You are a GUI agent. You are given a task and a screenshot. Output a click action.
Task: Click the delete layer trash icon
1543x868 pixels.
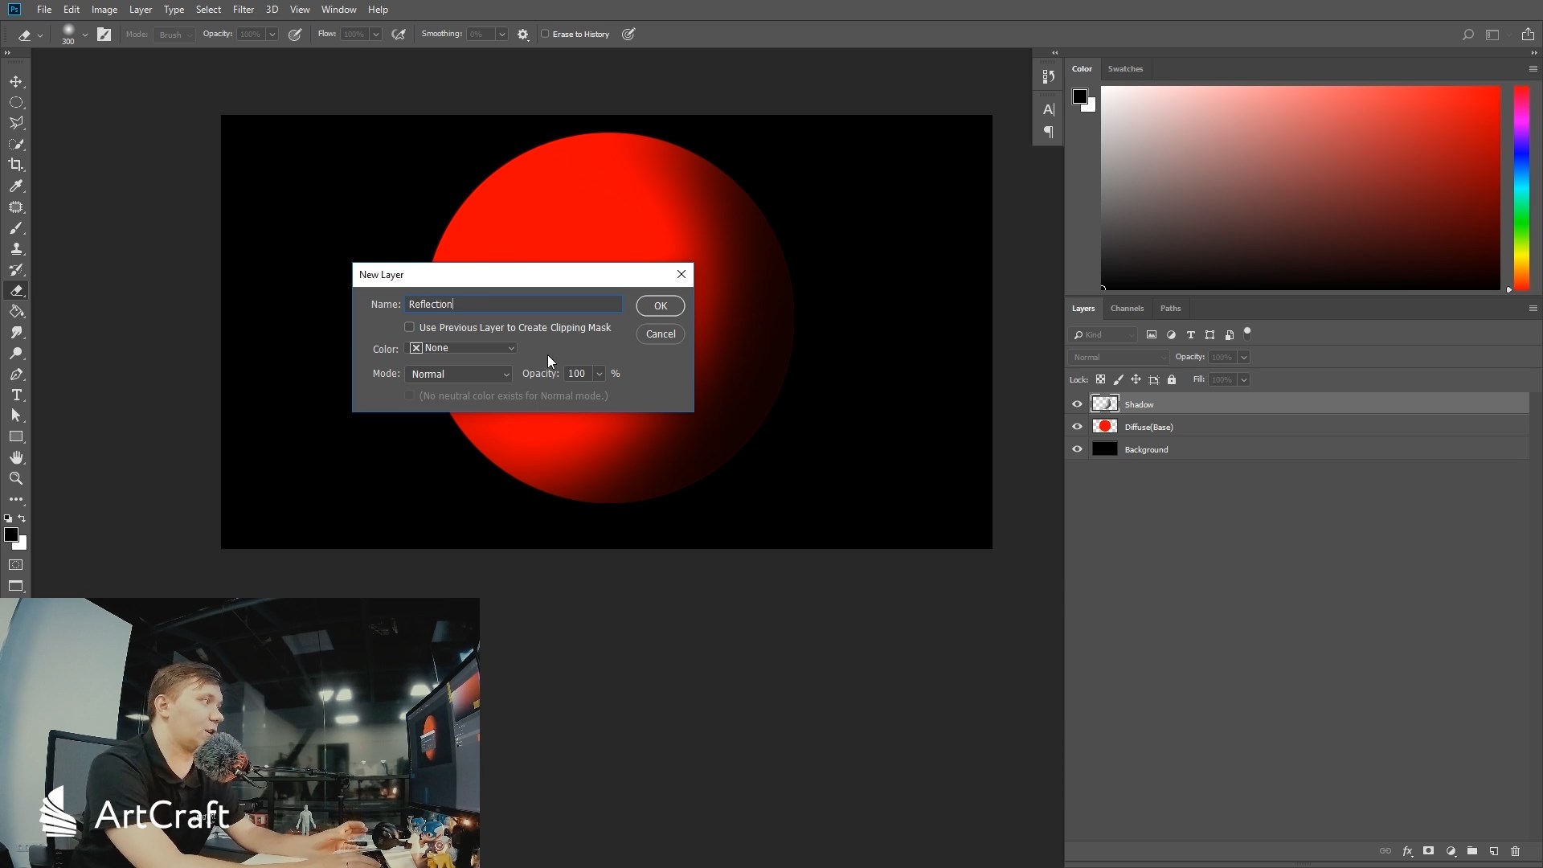(x=1516, y=851)
